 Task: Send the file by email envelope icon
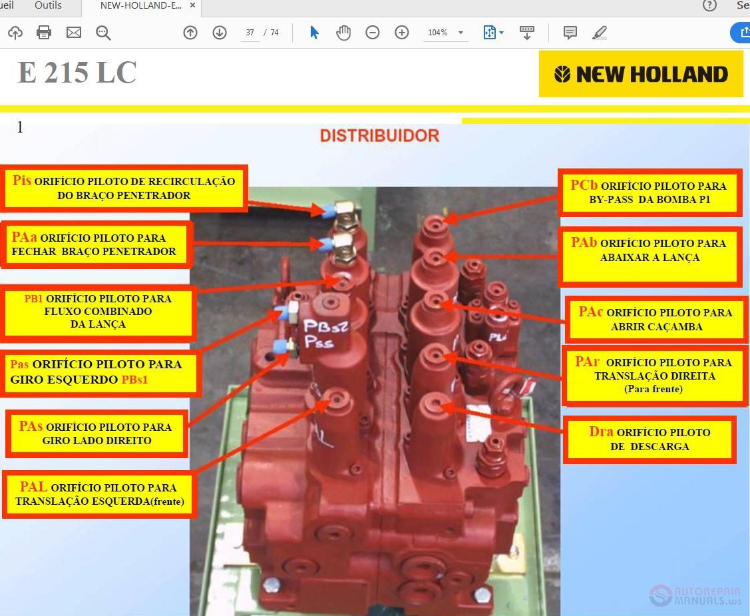point(74,33)
